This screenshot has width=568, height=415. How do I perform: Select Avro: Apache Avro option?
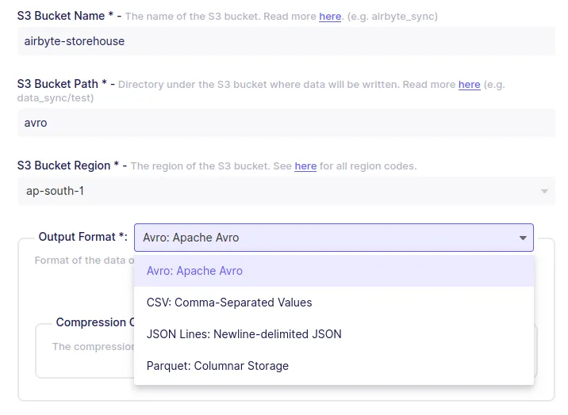tap(334, 271)
